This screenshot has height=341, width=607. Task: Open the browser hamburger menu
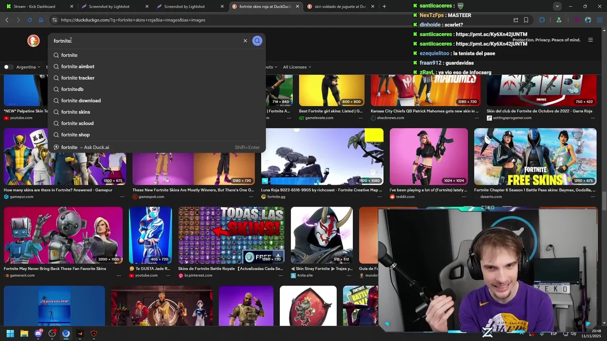599,20
